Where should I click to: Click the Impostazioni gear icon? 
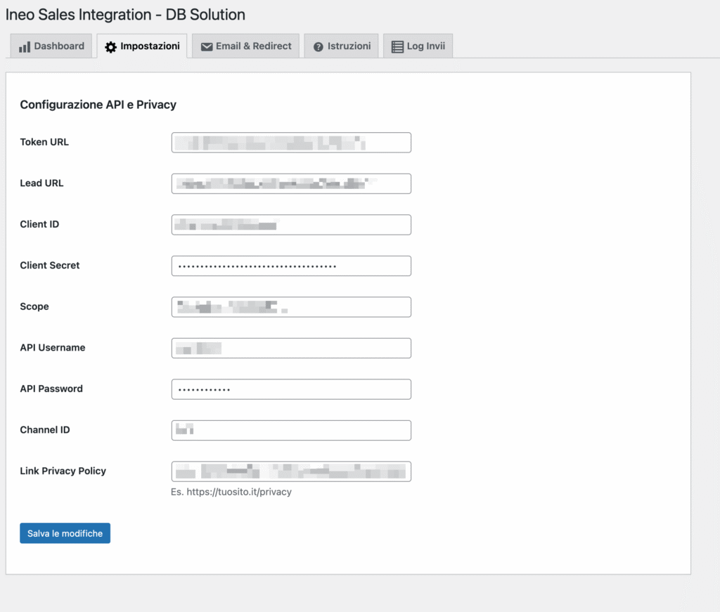(110, 47)
